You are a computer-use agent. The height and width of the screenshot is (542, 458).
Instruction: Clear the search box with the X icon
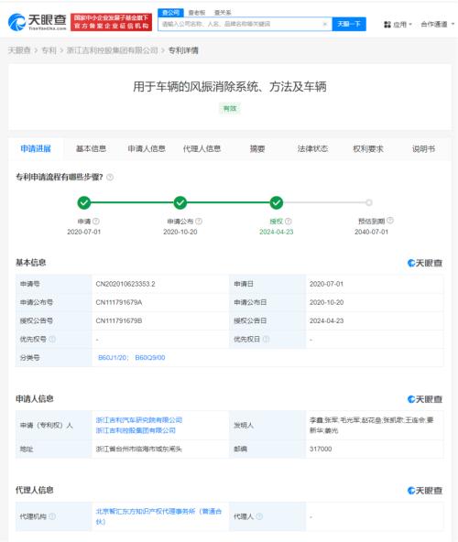point(325,24)
